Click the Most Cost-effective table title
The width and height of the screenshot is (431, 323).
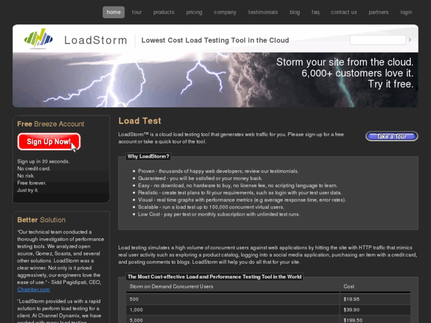(215, 277)
